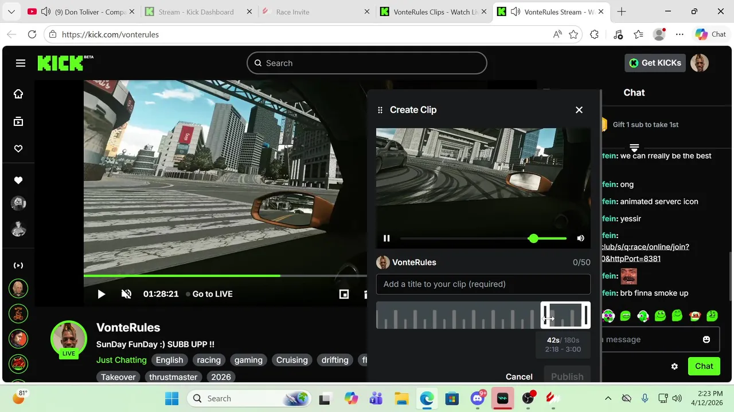Click the Just Chatting category link
Viewport: 734px width, 412px height.
tap(122, 360)
